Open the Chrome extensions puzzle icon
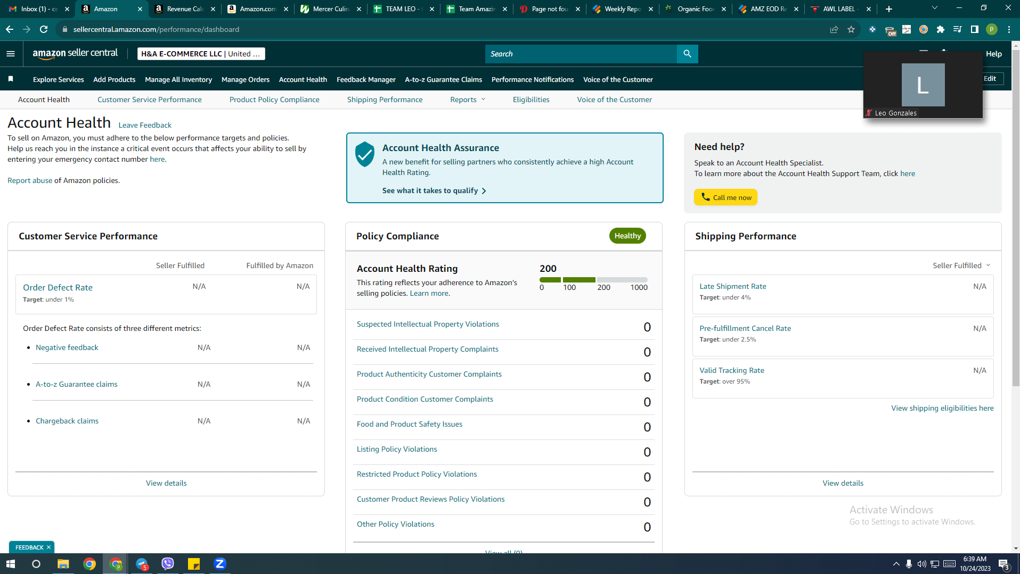Screen dimensions: 1020x574 941,29
